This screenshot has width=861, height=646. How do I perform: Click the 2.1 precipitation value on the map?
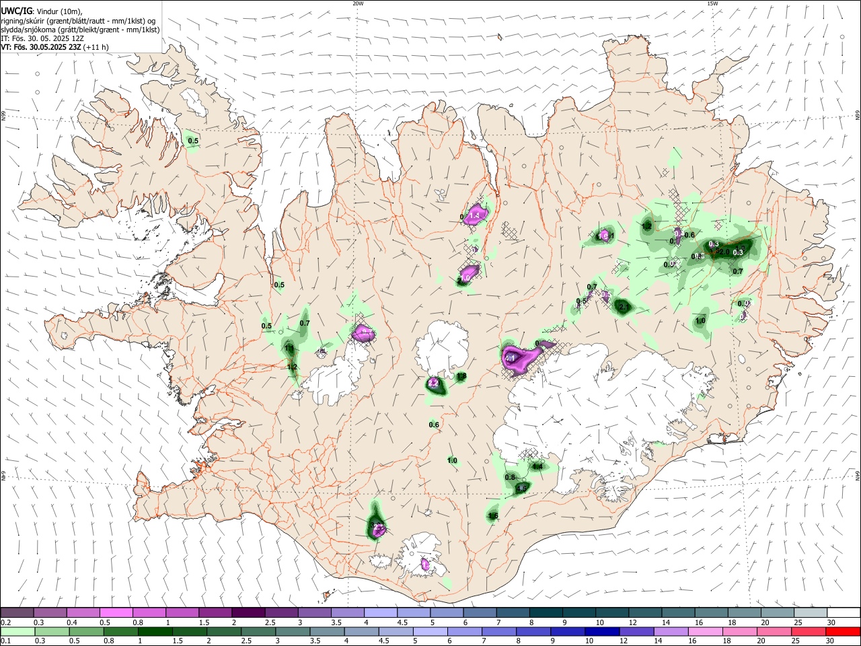coord(624,307)
